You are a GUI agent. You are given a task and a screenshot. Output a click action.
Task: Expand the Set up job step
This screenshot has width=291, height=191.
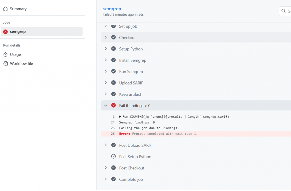(106, 26)
